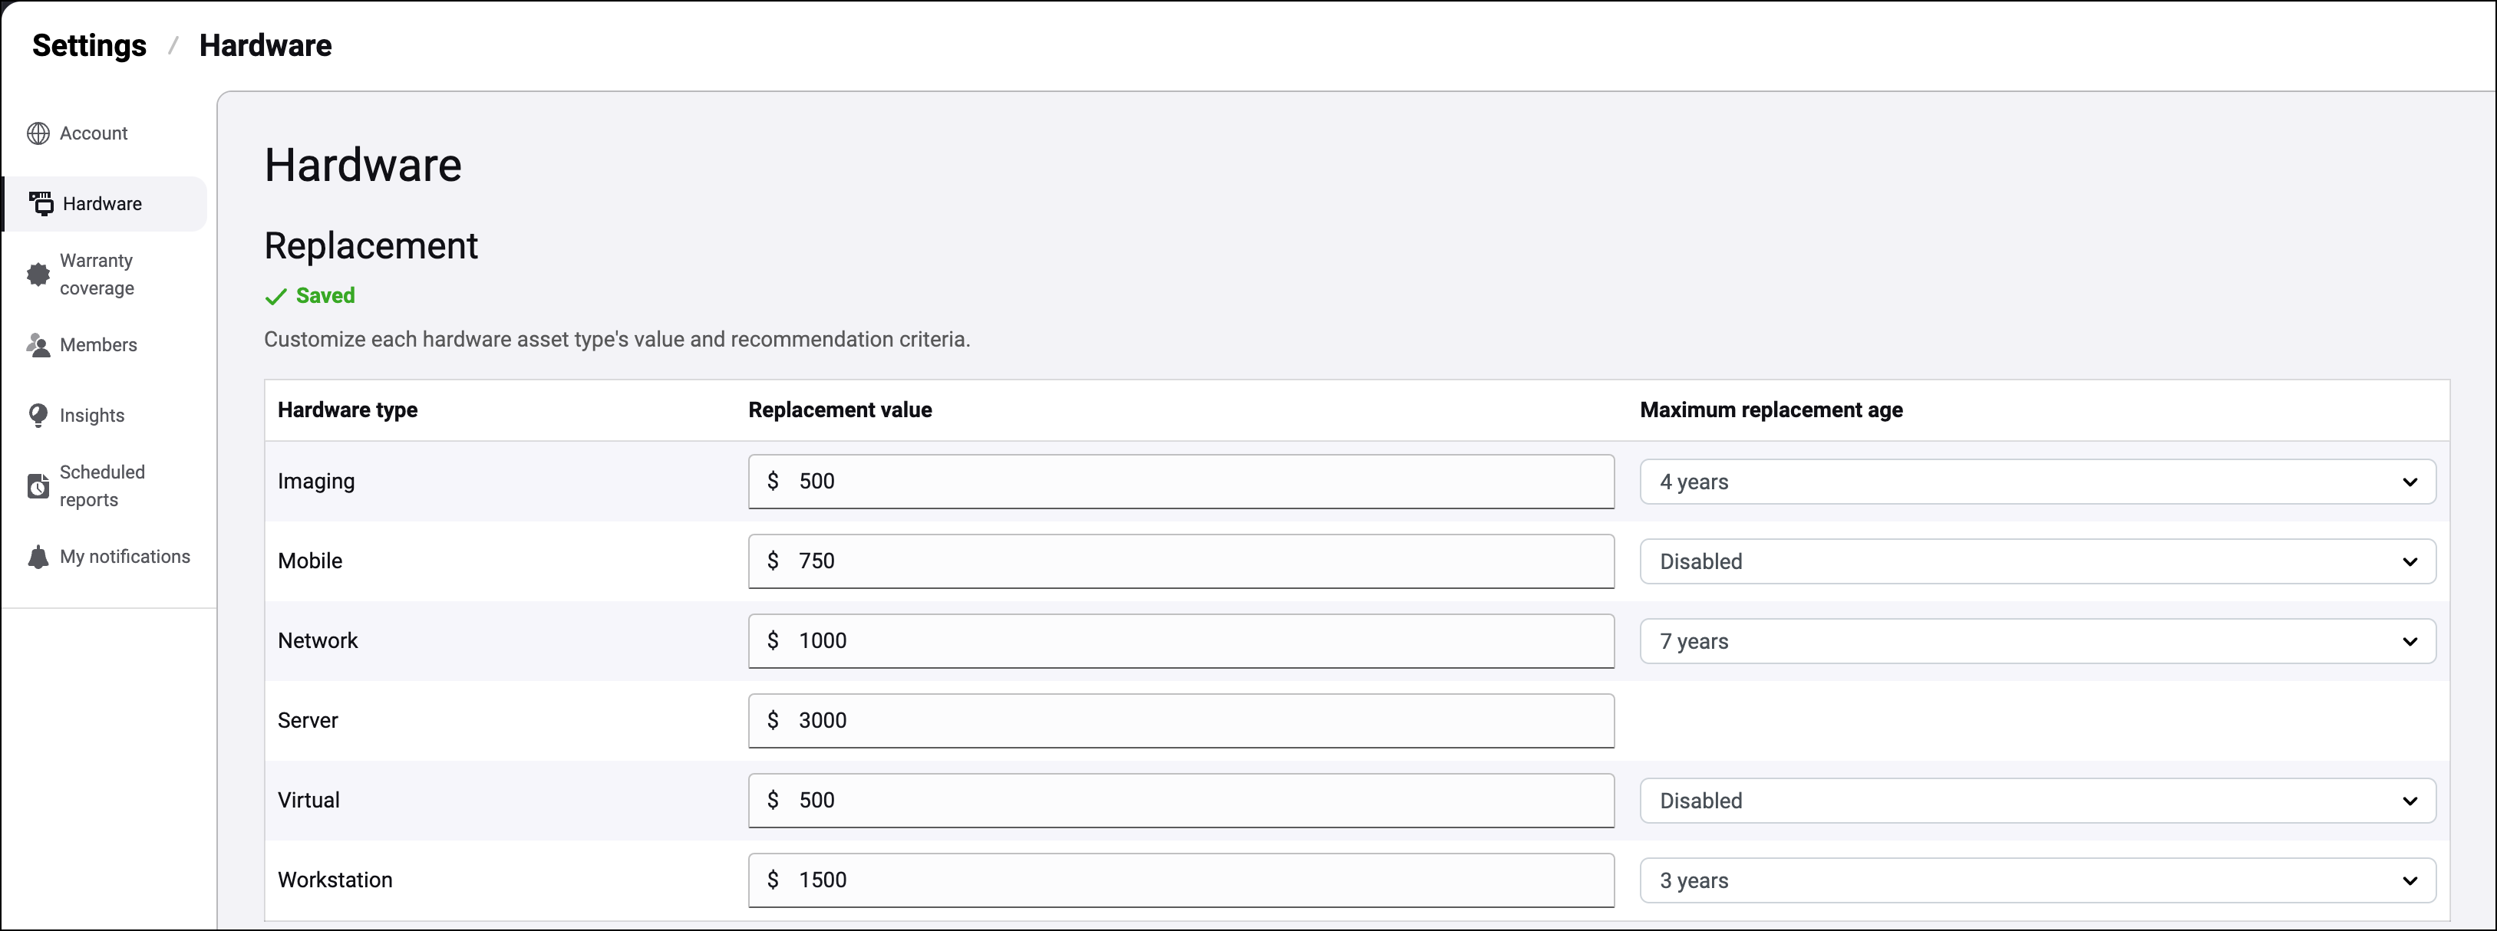
Task: Open the Account settings page
Action: [93, 133]
